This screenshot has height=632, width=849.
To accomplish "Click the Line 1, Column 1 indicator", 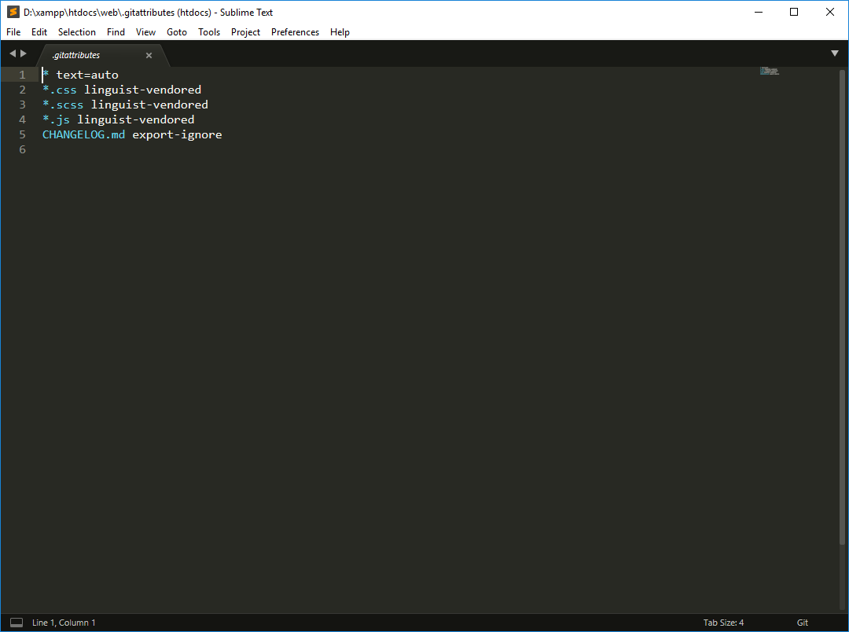I will coord(64,623).
